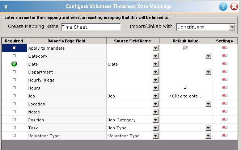
Task: Toggle Apply to mandate default value checkbox
Action: tap(186, 48)
